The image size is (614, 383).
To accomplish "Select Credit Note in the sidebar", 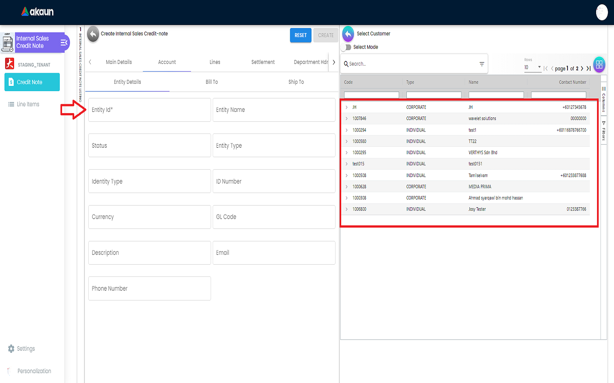I will [32, 82].
